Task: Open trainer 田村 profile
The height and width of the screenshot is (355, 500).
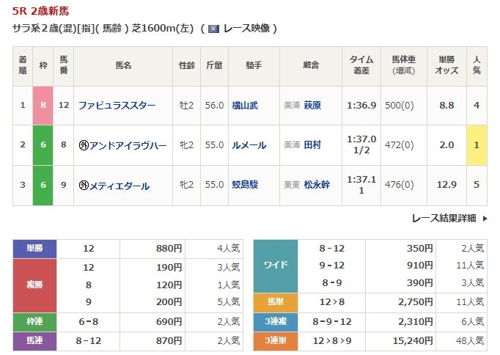Action: [x=312, y=145]
